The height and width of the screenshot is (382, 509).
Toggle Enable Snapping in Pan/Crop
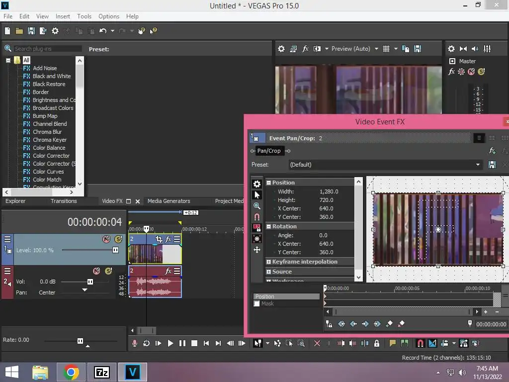coord(257,217)
